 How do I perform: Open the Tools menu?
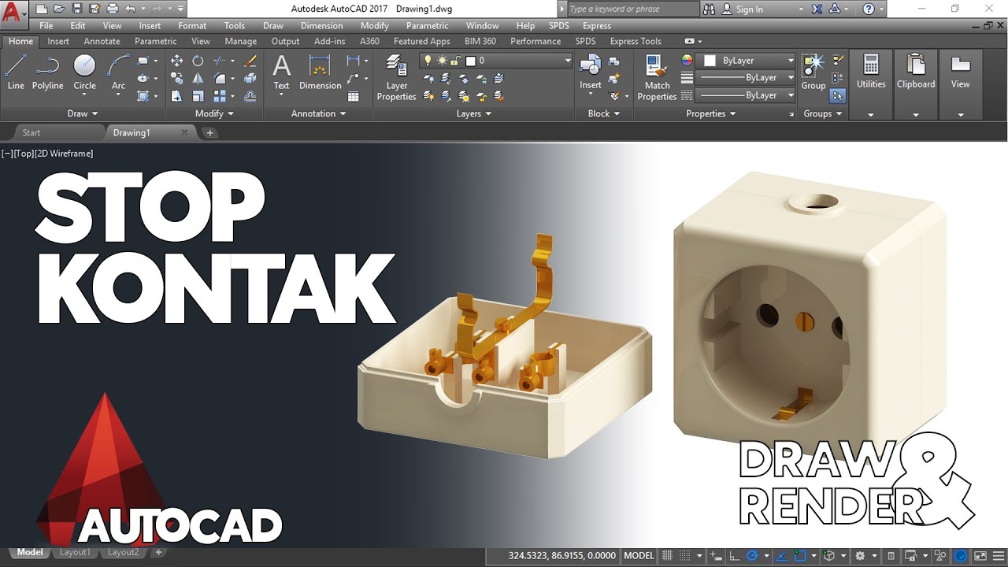point(235,26)
